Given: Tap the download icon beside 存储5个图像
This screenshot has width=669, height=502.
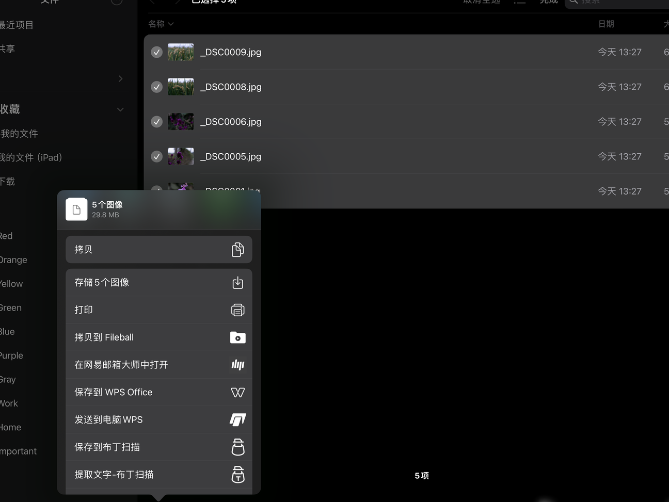Looking at the screenshot, I should (237, 282).
